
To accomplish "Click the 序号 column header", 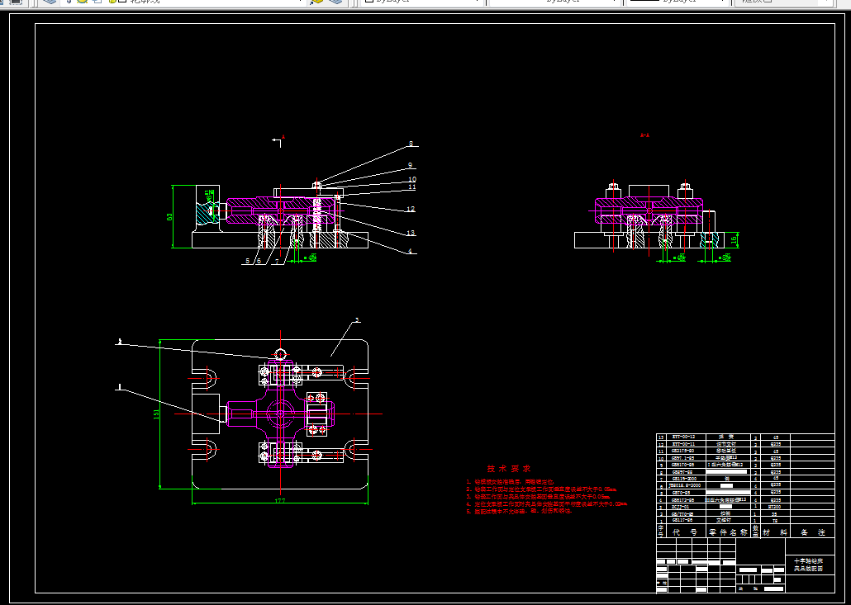I will (x=661, y=531).
